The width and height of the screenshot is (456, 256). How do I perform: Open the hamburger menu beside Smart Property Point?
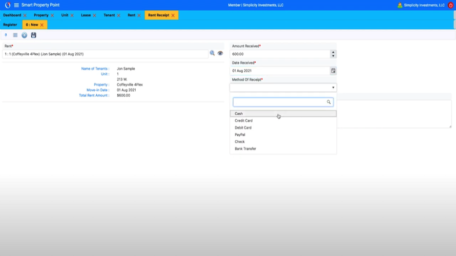tap(16, 5)
